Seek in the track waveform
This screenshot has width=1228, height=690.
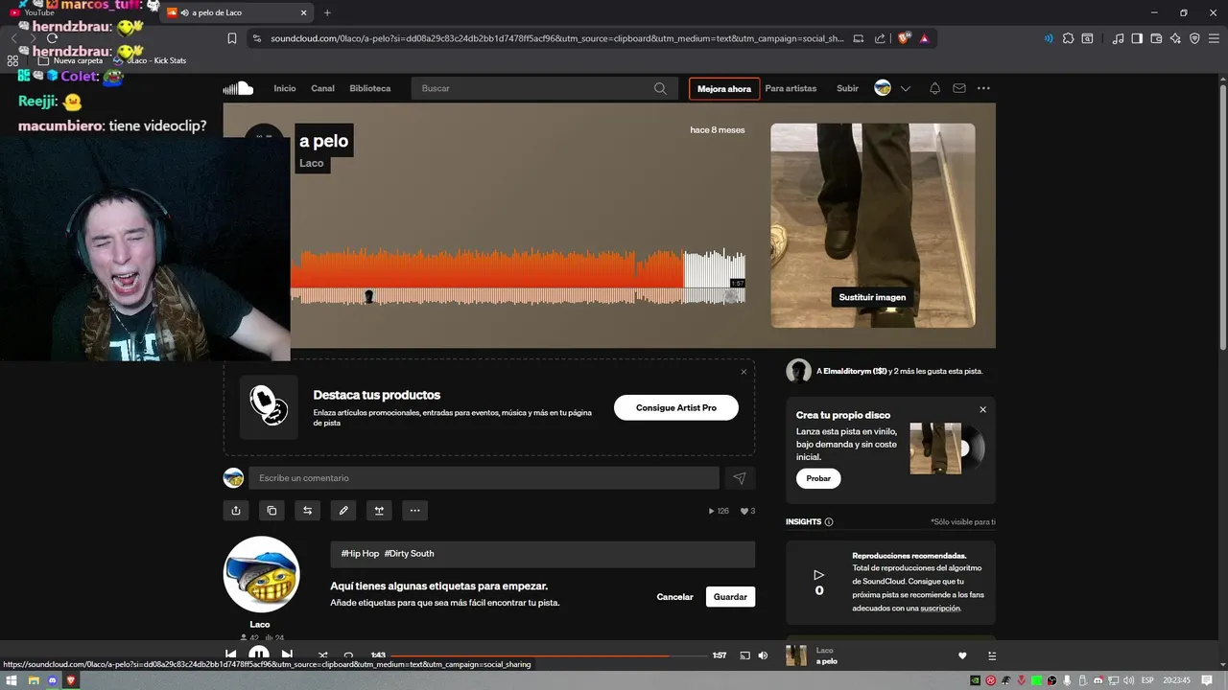click(x=518, y=276)
